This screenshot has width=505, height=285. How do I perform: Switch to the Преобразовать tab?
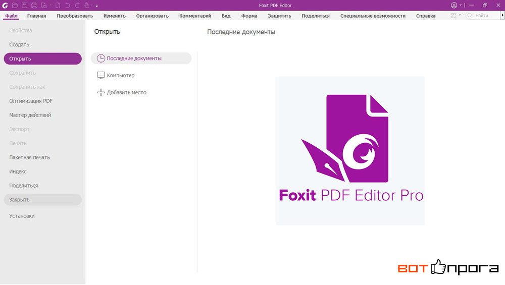tap(75, 16)
